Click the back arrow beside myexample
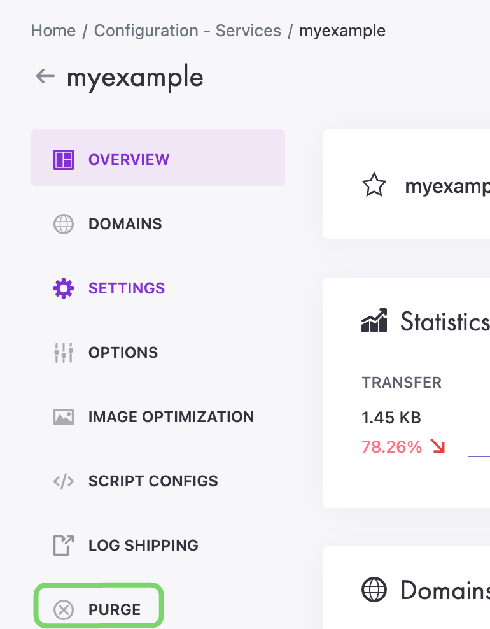This screenshot has width=490, height=629. tap(45, 77)
